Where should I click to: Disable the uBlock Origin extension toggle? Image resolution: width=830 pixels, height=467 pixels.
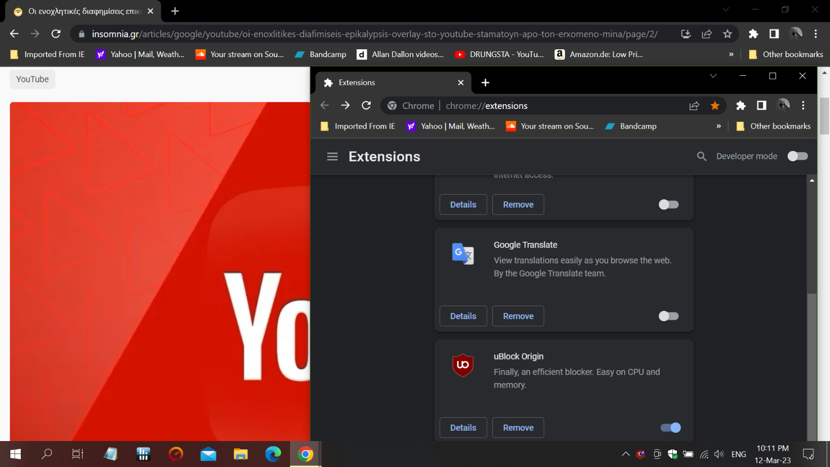[x=670, y=428]
